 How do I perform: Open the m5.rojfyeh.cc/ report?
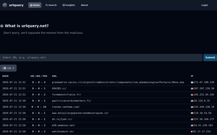62,119
